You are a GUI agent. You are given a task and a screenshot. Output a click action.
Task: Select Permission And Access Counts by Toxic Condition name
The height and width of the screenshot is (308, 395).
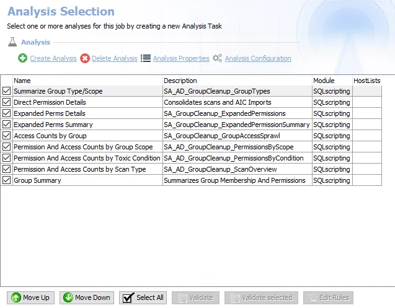pyautogui.click(x=87, y=158)
